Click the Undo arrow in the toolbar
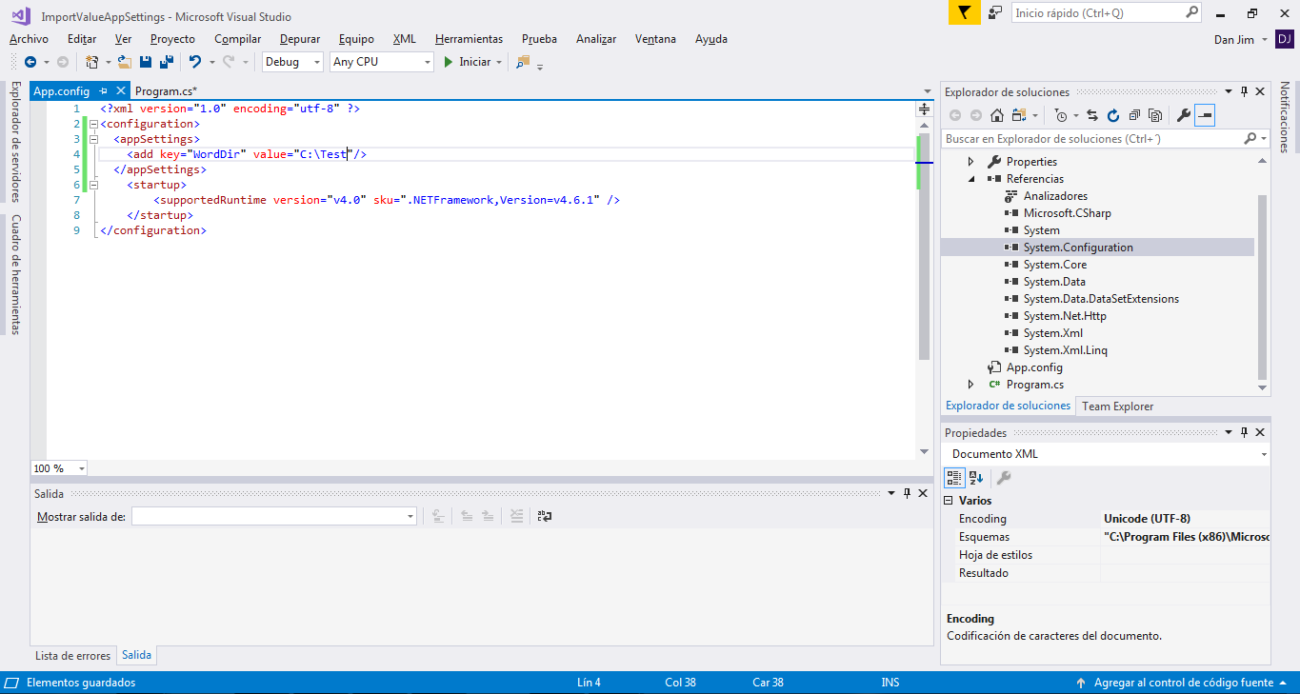 point(194,62)
